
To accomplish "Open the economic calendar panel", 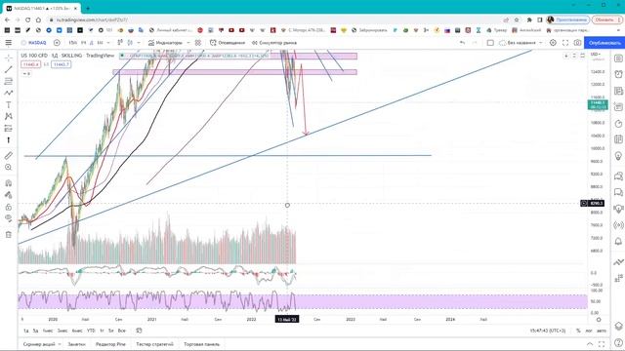I will pyautogui.click(x=618, y=139).
